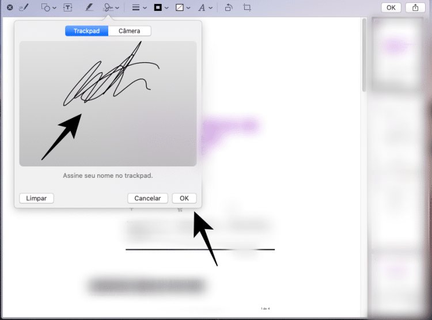The height and width of the screenshot is (320, 432).
Task: Rotate the page with rotate icon
Action: tap(228, 7)
